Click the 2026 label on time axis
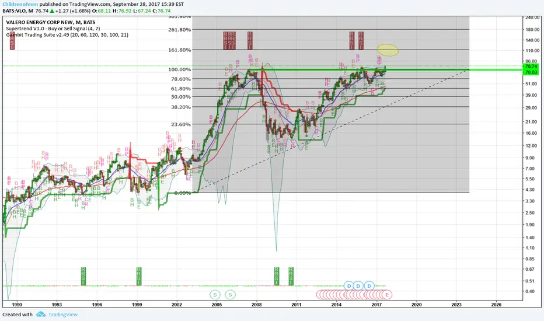 (x=497, y=305)
